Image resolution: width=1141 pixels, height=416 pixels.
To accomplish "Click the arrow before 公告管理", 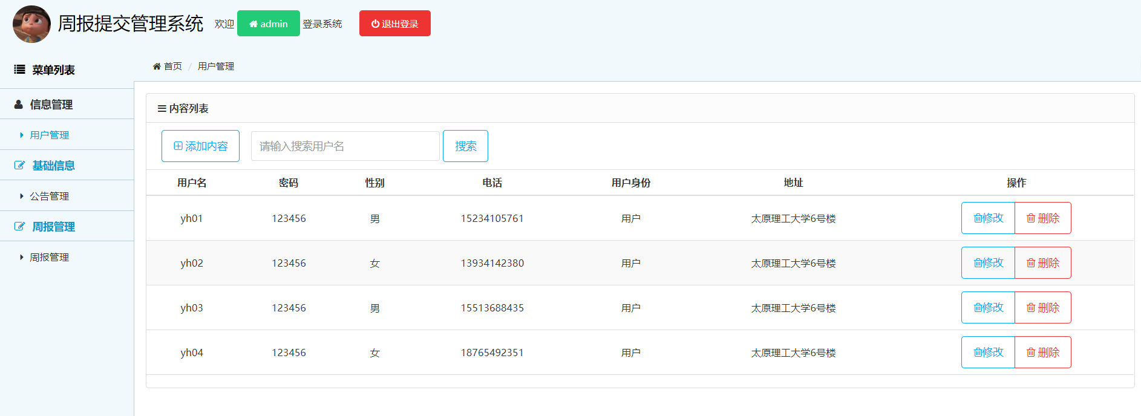I will pyautogui.click(x=22, y=197).
